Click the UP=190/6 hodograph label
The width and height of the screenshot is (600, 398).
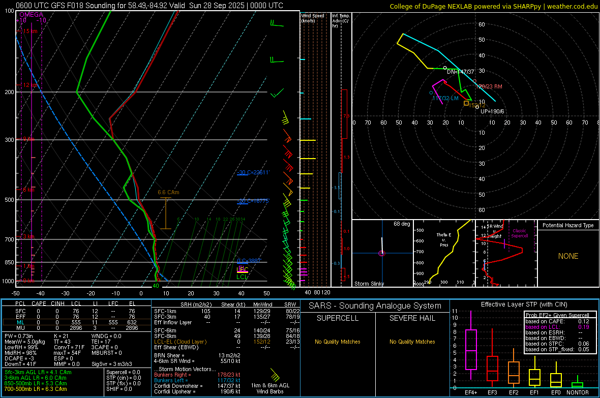[x=493, y=111]
